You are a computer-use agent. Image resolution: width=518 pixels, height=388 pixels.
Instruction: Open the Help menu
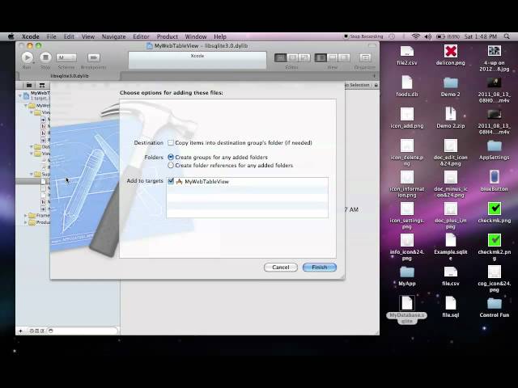coord(220,36)
